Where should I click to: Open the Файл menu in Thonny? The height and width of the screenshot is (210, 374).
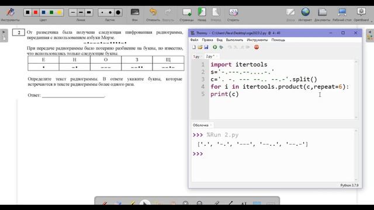(x=195, y=40)
